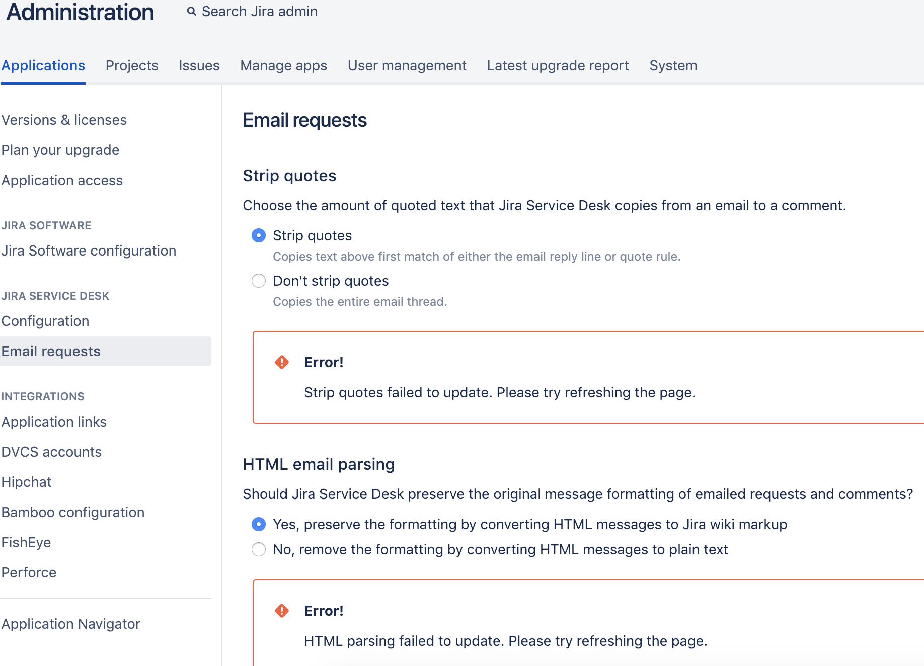The width and height of the screenshot is (924, 666).
Task: Choose Yes, preserve the formatting option
Action: click(259, 524)
